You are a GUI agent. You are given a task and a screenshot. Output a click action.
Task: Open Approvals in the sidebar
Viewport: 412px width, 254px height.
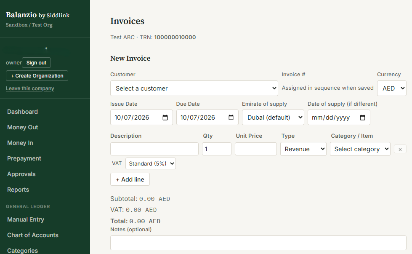21,174
